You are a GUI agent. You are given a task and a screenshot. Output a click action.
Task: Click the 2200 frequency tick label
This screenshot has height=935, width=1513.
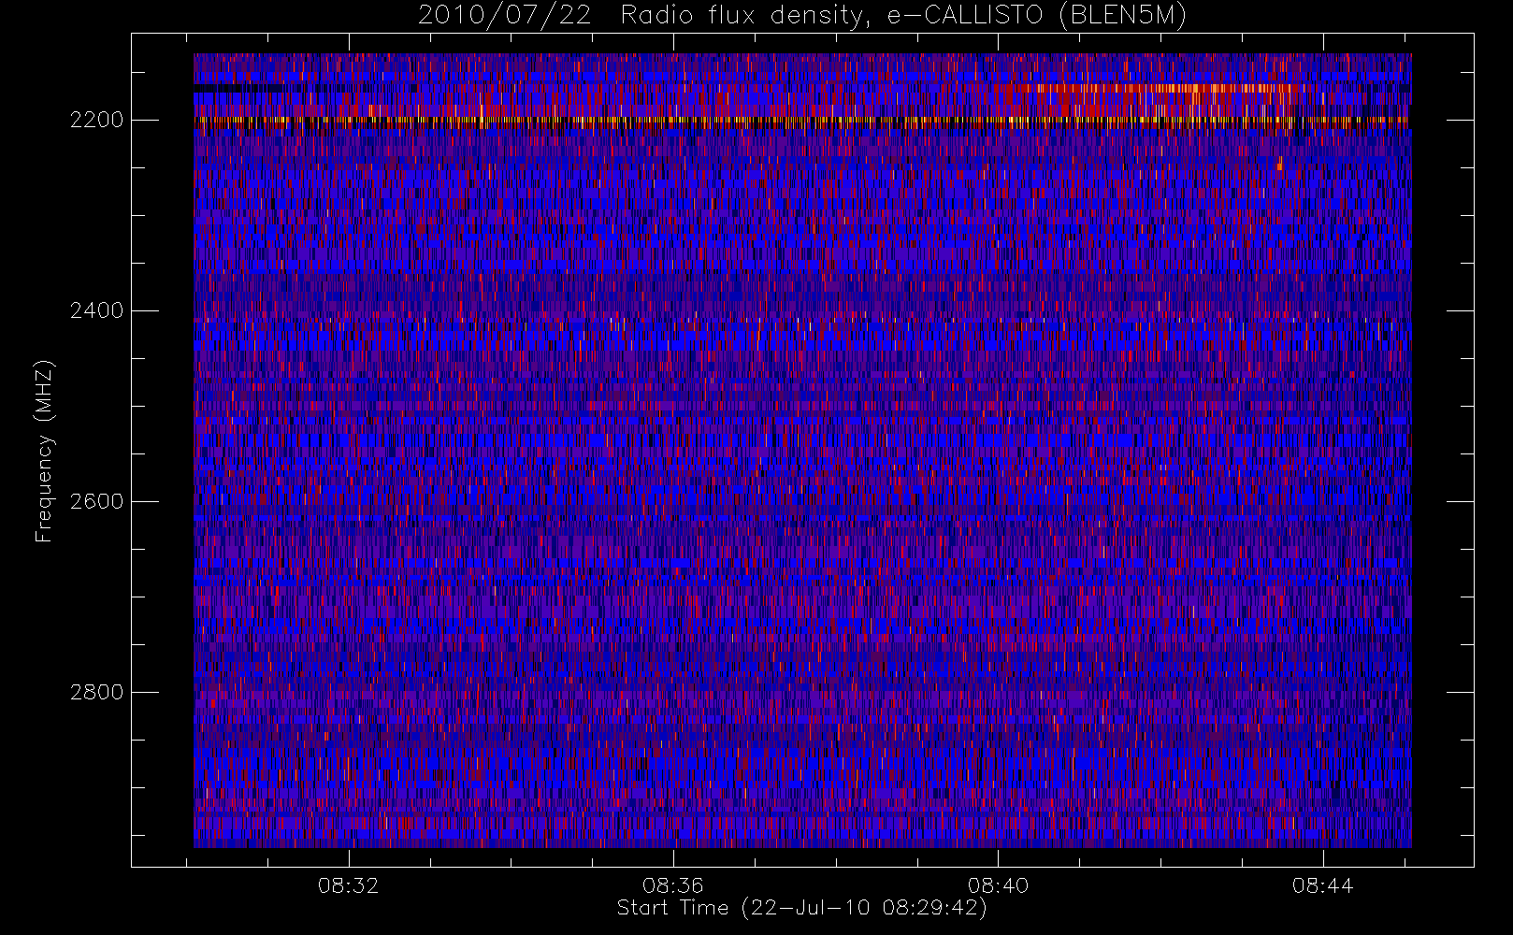[96, 120]
